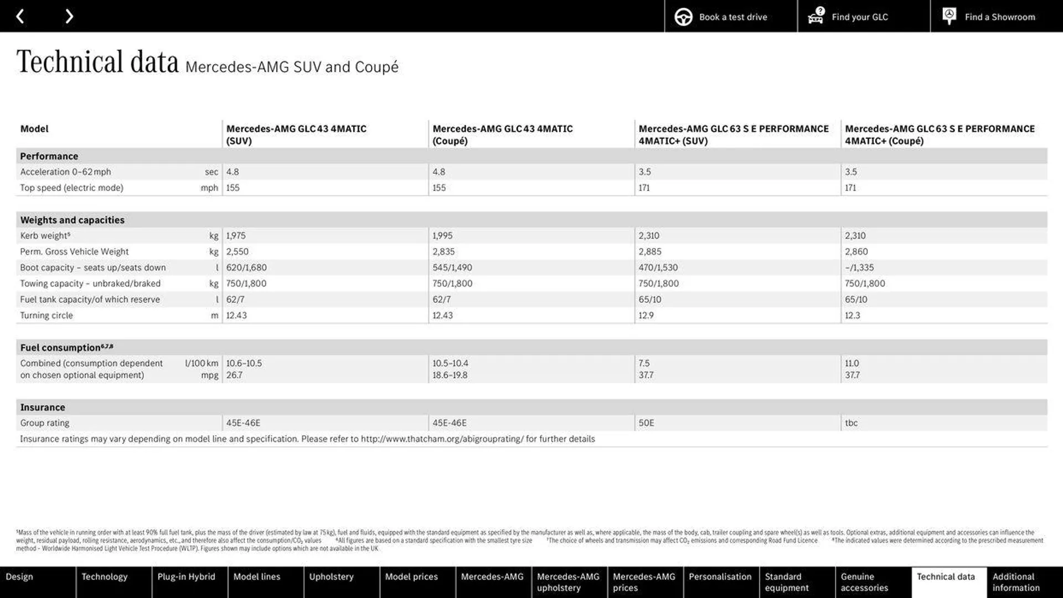The height and width of the screenshot is (598, 1063).
Task: Click the Acceleration 0–62 mph row label
Action: 65,172
